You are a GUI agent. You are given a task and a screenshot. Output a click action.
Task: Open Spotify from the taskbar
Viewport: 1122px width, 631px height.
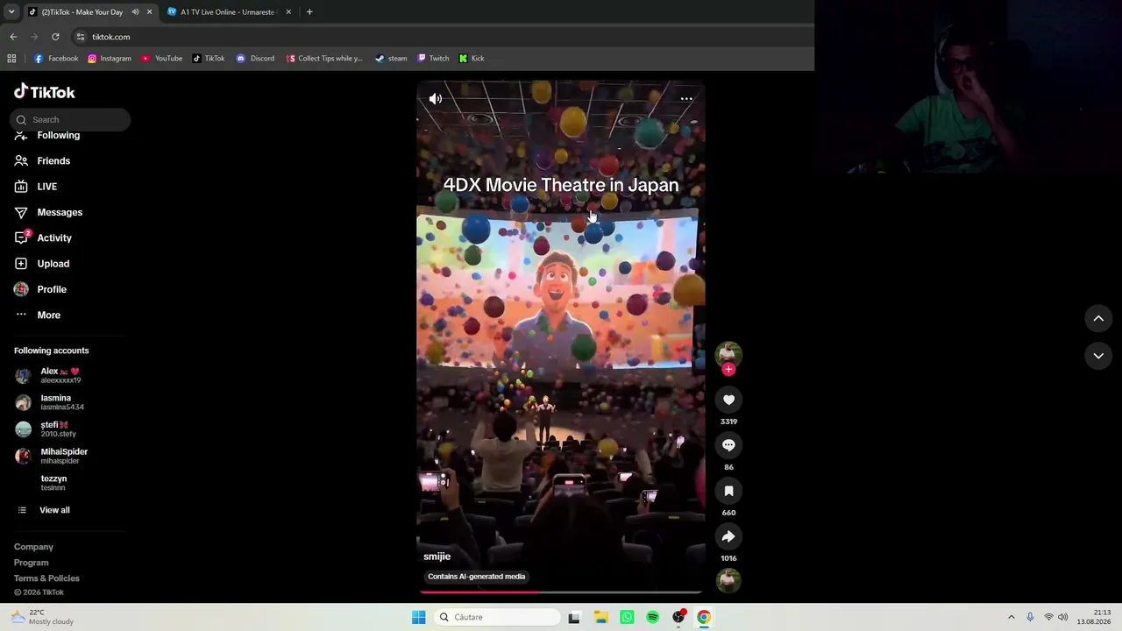coord(653,617)
